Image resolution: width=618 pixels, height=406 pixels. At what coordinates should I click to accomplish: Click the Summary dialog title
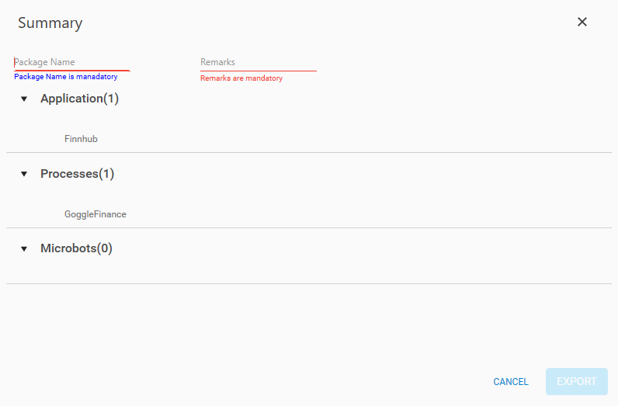50,23
